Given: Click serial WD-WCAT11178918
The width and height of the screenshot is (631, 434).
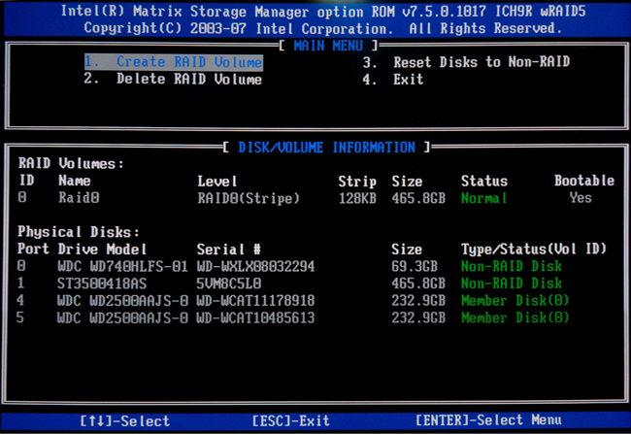Looking at the screenshot, I should [x=255, y=301].
